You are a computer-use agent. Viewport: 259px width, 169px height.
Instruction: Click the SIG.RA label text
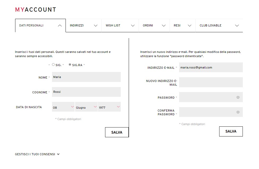[x=77, y=65]
